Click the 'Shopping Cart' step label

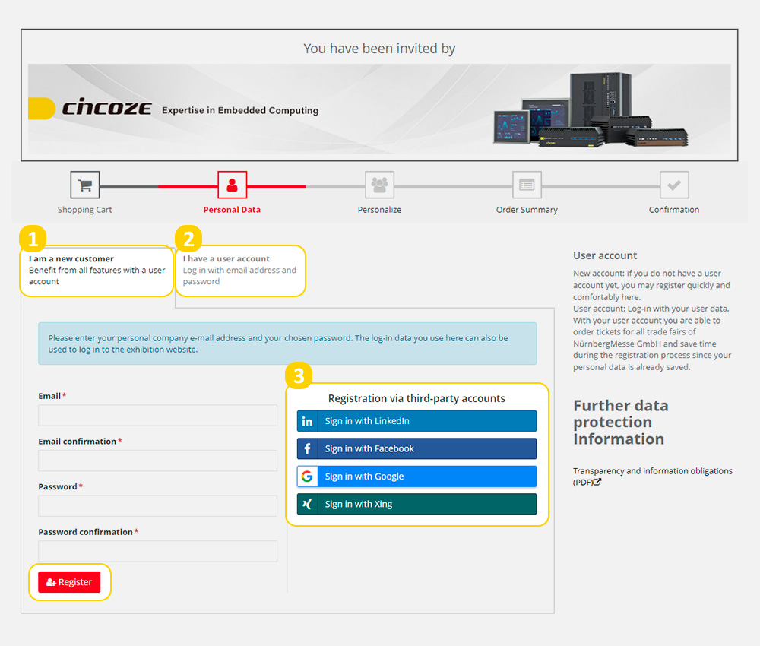coord(85,210)
